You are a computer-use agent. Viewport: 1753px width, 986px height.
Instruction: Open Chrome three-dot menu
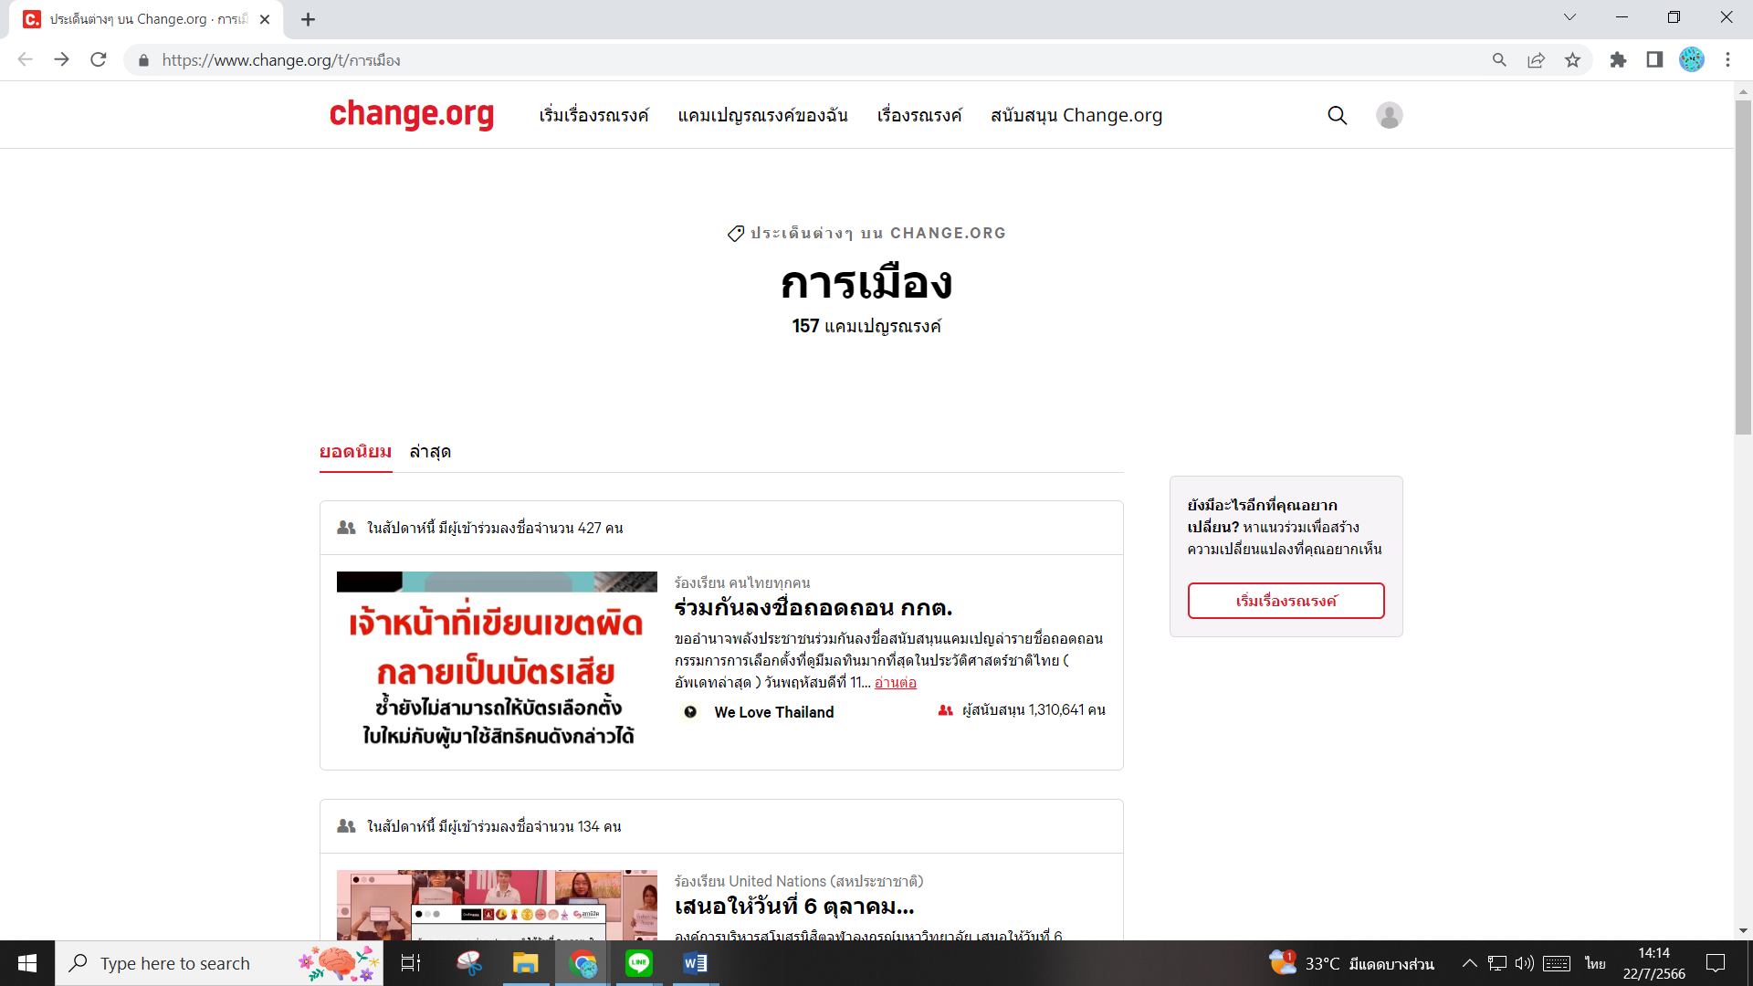point(1727,59)
